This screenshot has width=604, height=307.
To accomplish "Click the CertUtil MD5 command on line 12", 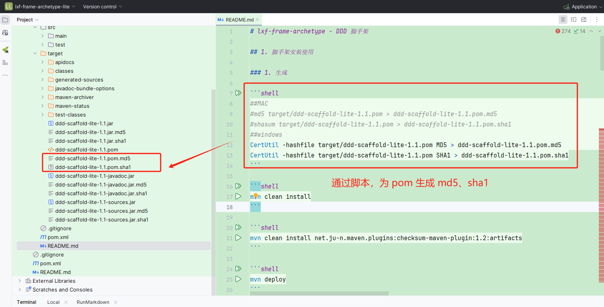I will click(x=406, y=145).
